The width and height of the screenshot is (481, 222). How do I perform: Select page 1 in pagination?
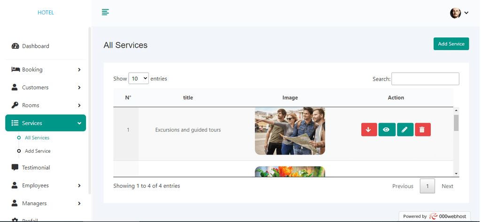click(x=427, y=186)
